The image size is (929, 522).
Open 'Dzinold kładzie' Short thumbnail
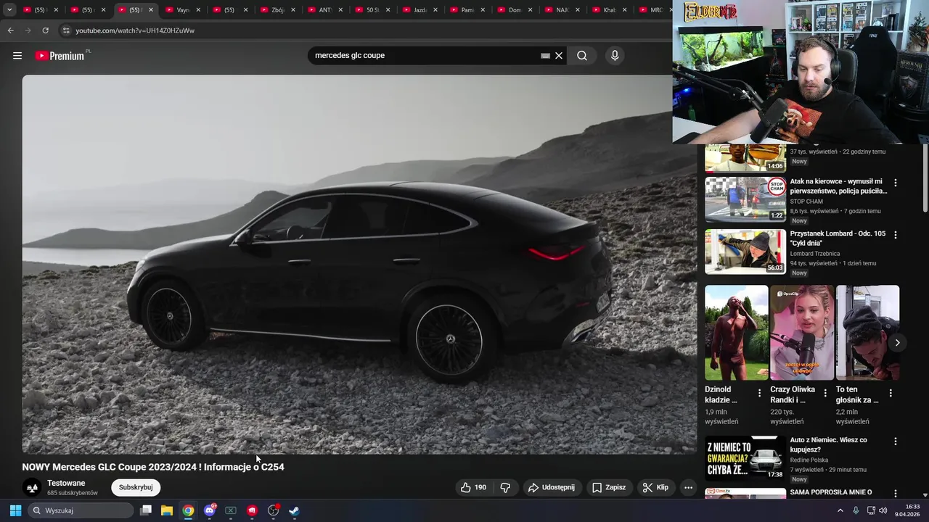coord(736,332)
